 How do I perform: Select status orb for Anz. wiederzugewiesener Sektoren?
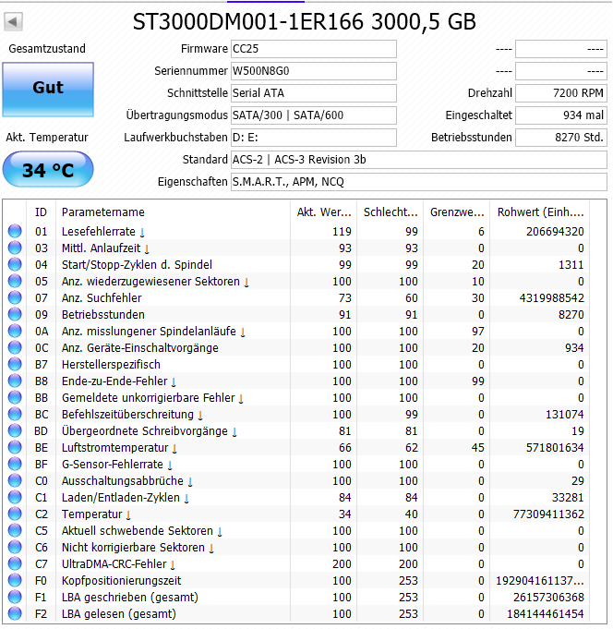coord(15,281)
